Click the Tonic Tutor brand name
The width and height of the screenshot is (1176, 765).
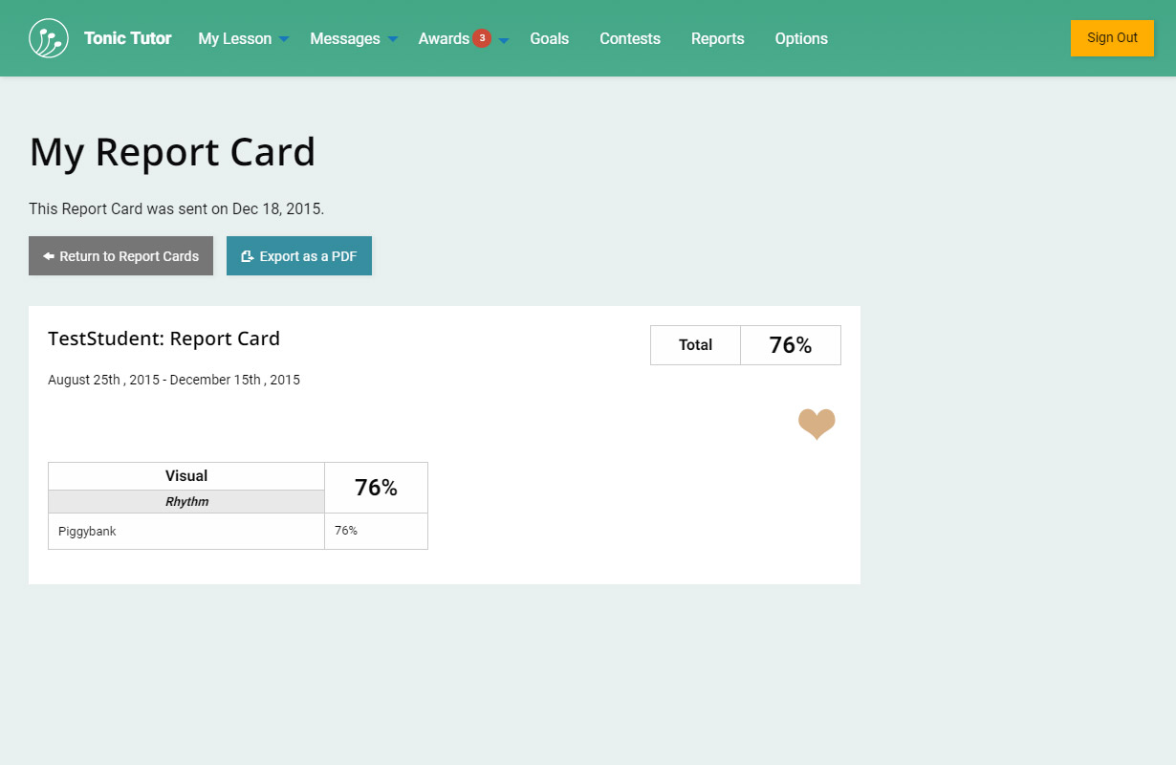(127, 38)
